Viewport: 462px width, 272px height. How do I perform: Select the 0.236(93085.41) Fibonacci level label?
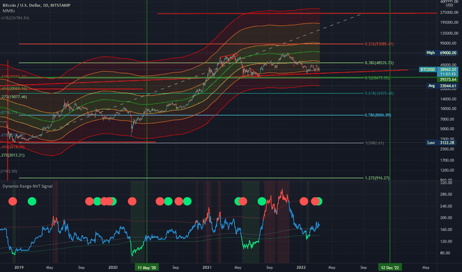coord(379,44)
